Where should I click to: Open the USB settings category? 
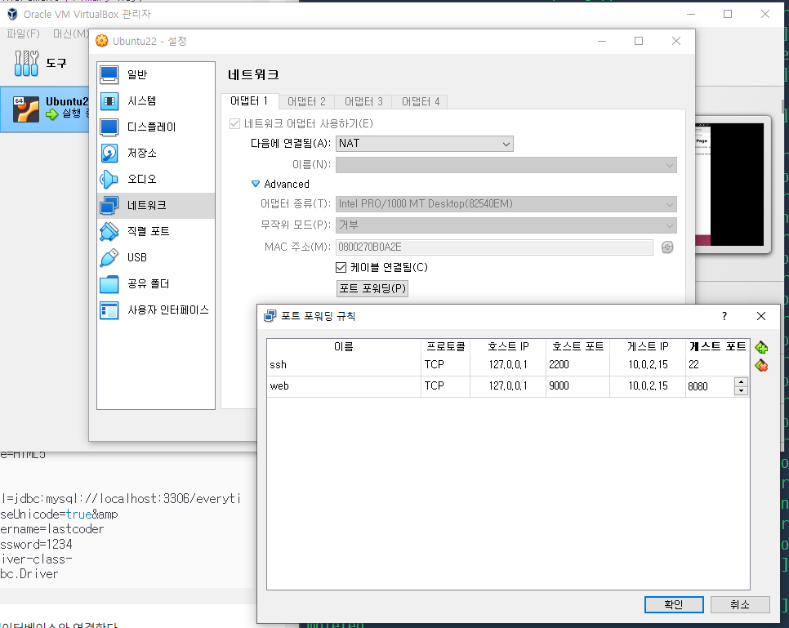(155, 257)
